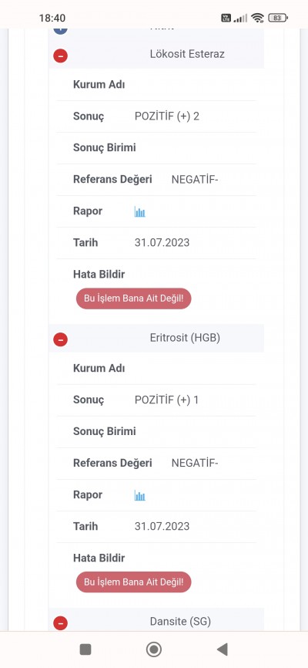Open Eritrosit (HGB) report chart icon
This screenshot has height=668, width=308.
click(x=140, y=495)
